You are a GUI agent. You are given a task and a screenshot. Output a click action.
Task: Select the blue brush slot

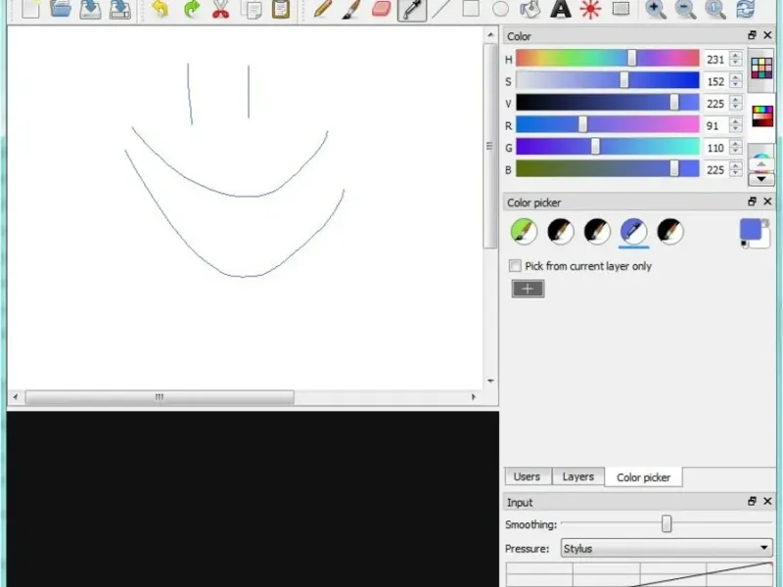point(633,232)
